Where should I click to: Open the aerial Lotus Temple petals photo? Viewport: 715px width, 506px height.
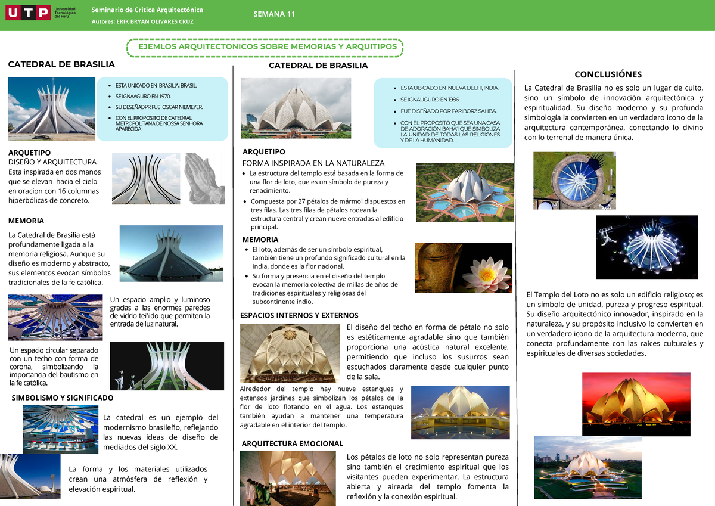(x=464, y=192)
